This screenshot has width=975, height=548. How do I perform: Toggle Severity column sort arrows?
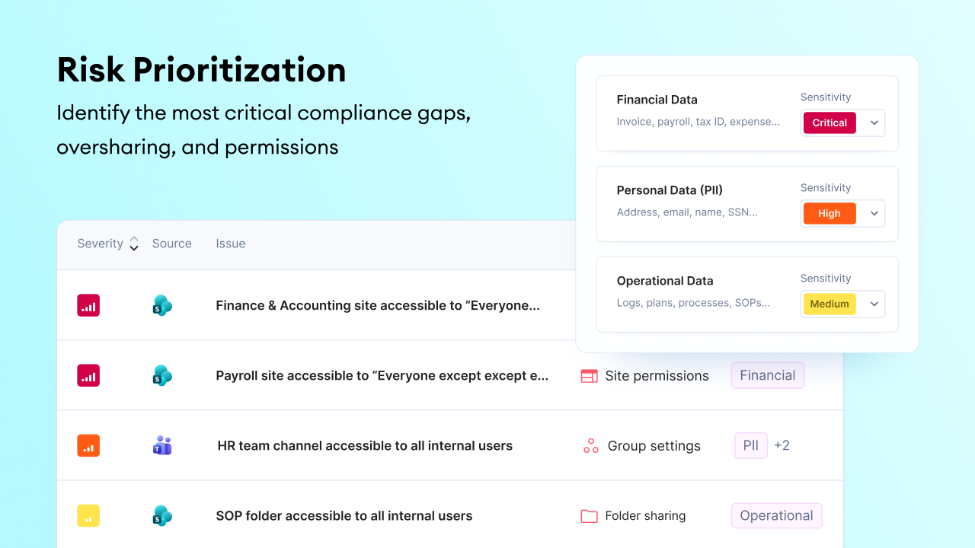[134, 244]
